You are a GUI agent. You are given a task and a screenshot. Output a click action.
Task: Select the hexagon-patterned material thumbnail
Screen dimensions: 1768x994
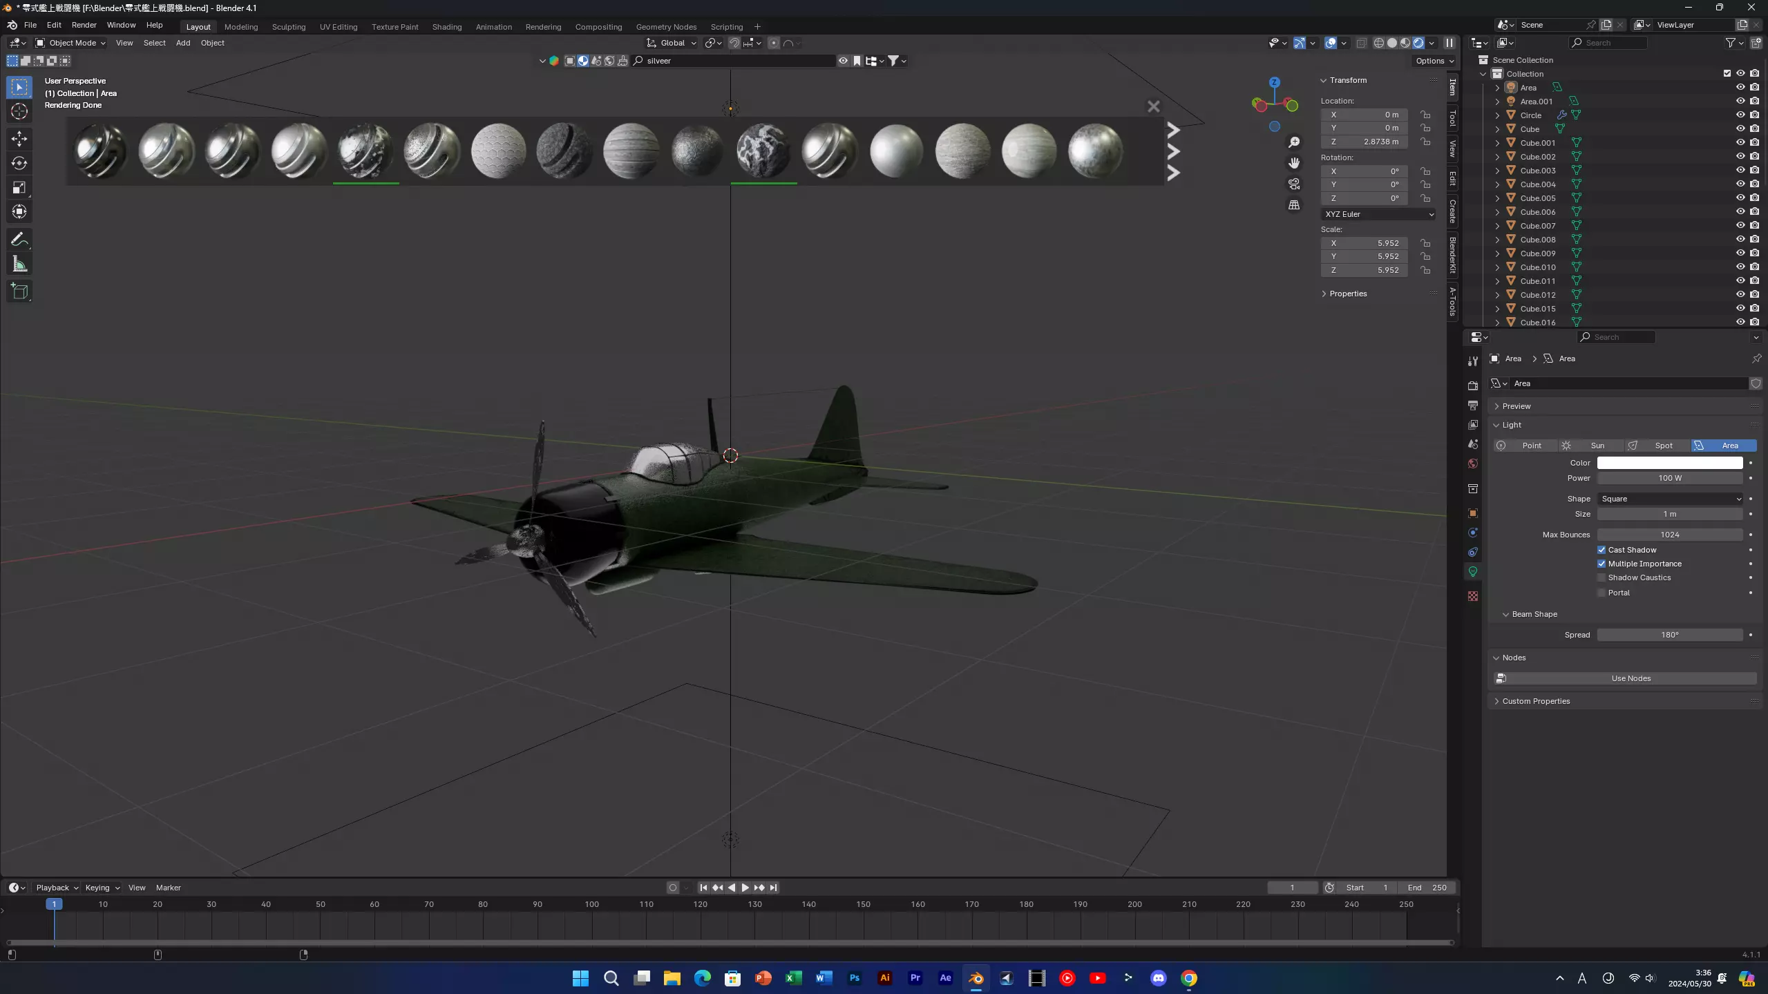pyautogui.click(x=498, y=151)
